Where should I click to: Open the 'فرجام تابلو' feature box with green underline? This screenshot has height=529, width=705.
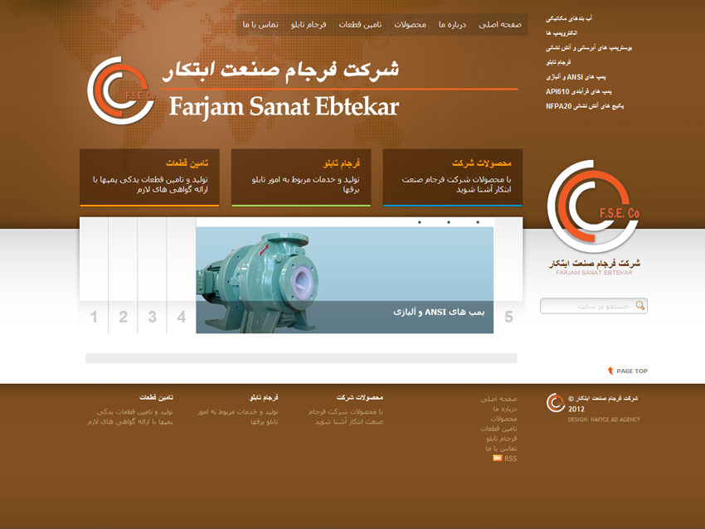click(301, 177)
